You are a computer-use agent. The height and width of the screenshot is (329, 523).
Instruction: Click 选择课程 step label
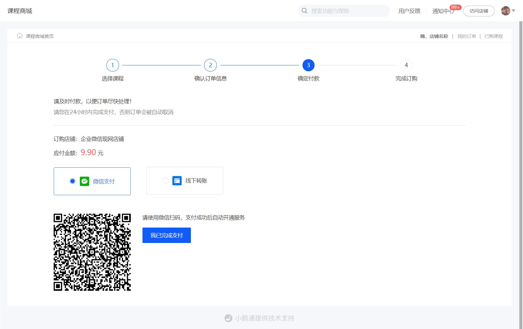coord(113,79)
